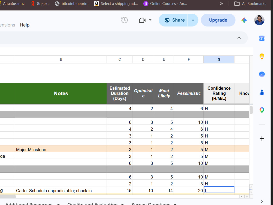This screenshot has width=273, height=205.
Task: Select column C header
Action: (120, 59)
